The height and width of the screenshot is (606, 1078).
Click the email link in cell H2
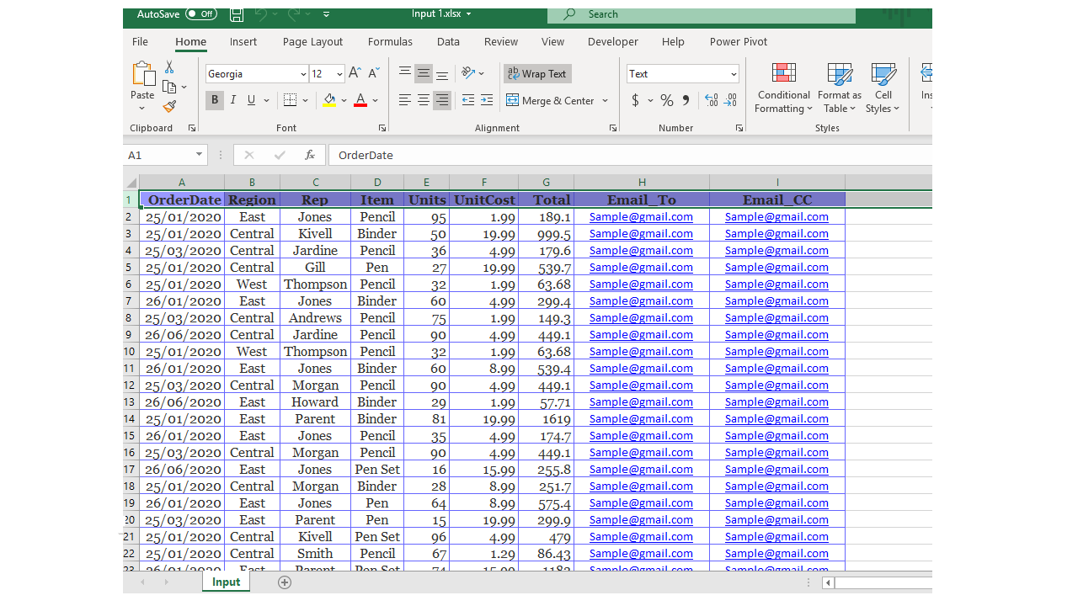click(641, 216)
